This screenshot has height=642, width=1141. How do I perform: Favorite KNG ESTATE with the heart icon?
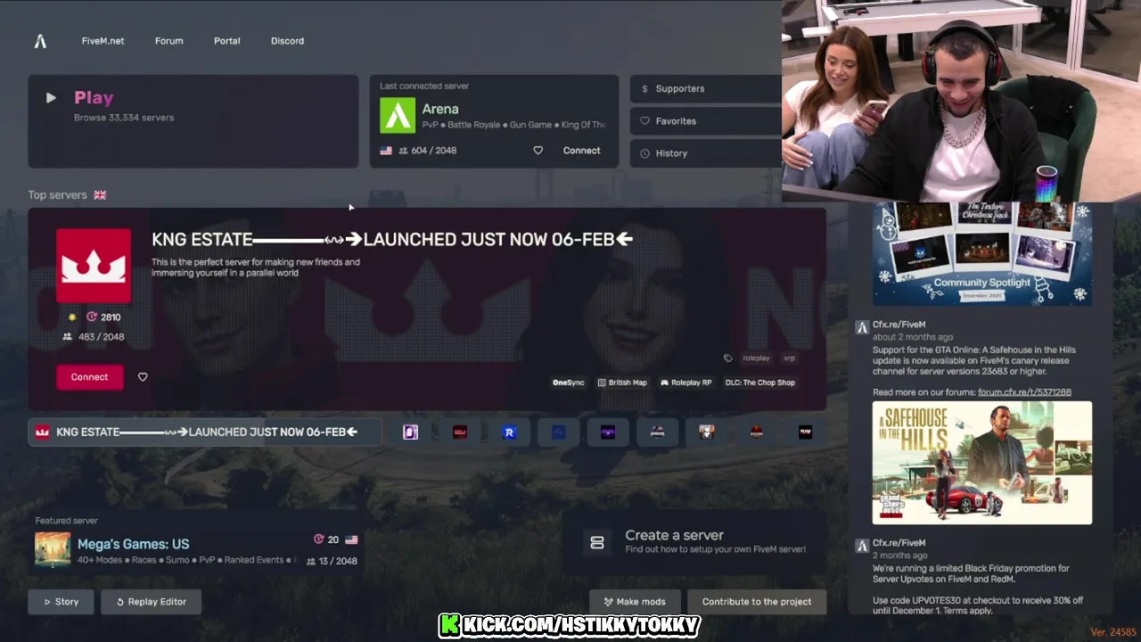(143, 377)
